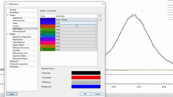Select General preferences page
The image size is (173, 97).
(x=13, y=10)
